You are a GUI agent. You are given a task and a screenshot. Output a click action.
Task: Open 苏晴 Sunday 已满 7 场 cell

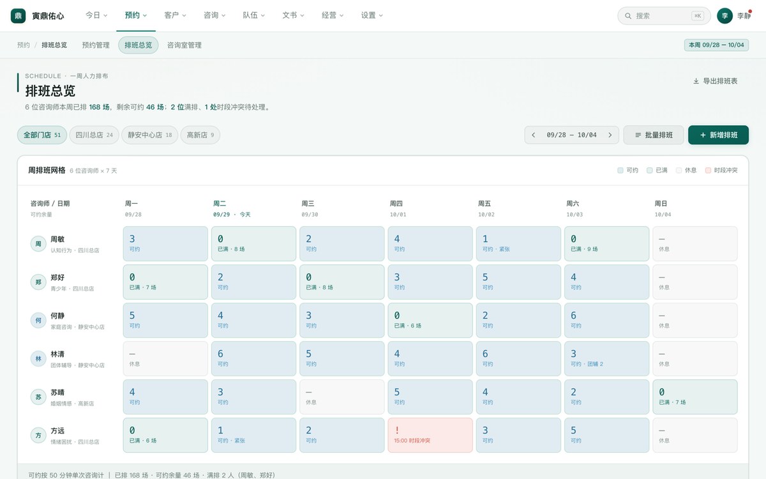[695, 397]
